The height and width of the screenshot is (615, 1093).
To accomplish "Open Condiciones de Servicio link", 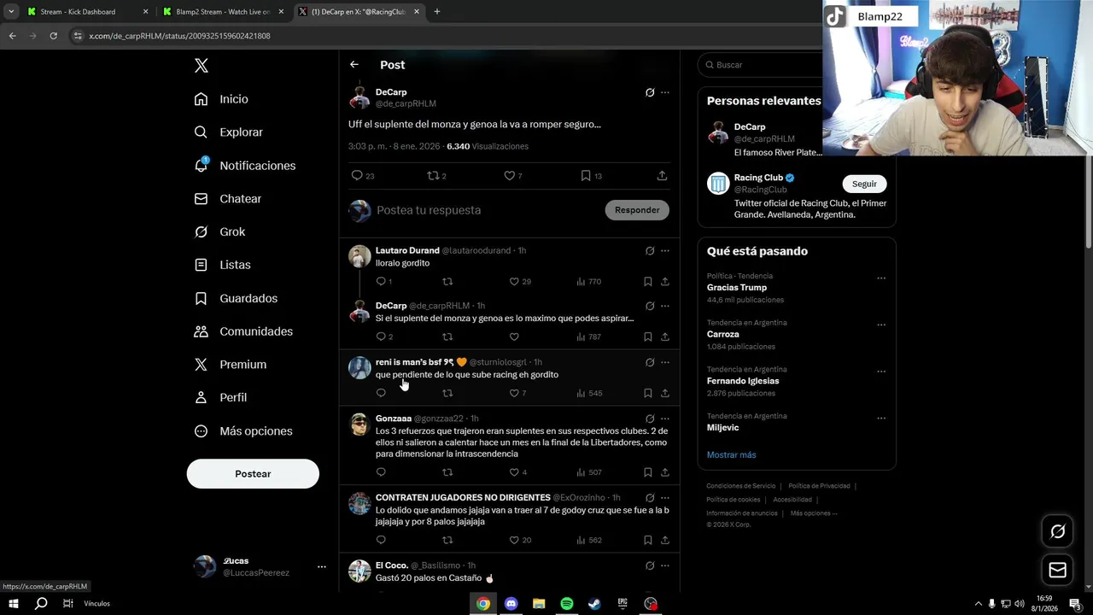I will click(740, 486).
